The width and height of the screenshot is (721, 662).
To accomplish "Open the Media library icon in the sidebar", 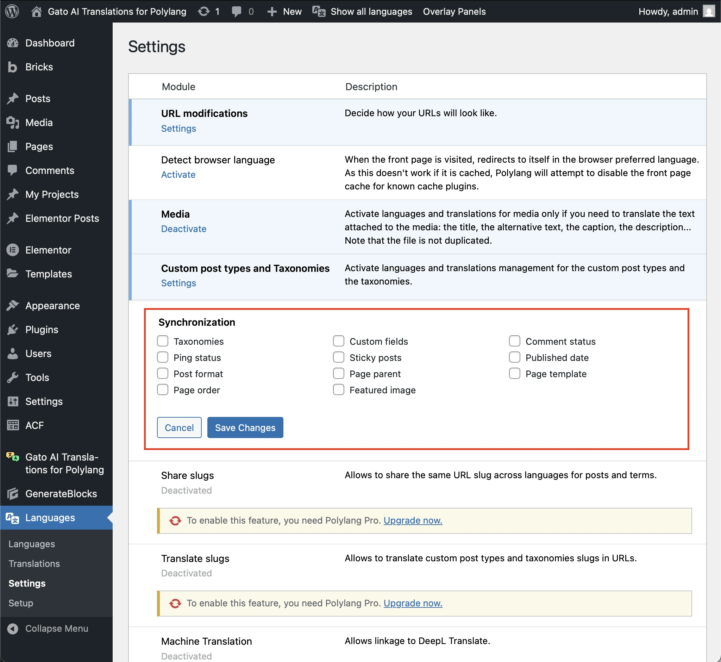I will (13, 123).
